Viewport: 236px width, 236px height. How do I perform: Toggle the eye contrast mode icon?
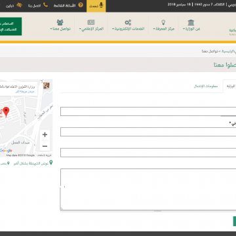[x=19, y=5]
